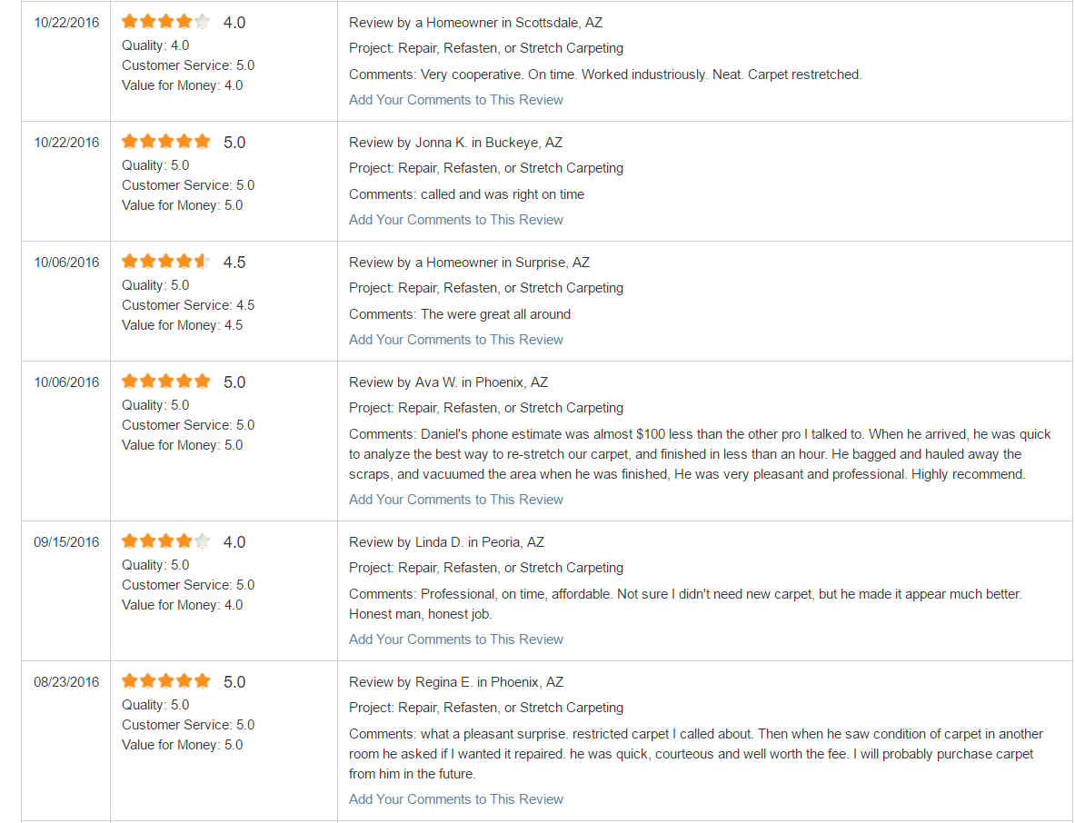Add comments to Ava W. review
Viewport: 1075px width, 823px height.
click(x=456, y=499)
